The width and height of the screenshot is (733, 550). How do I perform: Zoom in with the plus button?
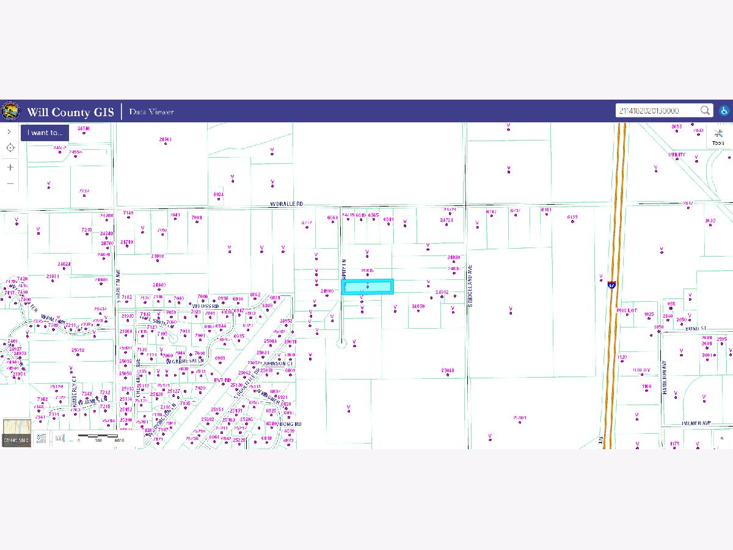pos(10,167)
